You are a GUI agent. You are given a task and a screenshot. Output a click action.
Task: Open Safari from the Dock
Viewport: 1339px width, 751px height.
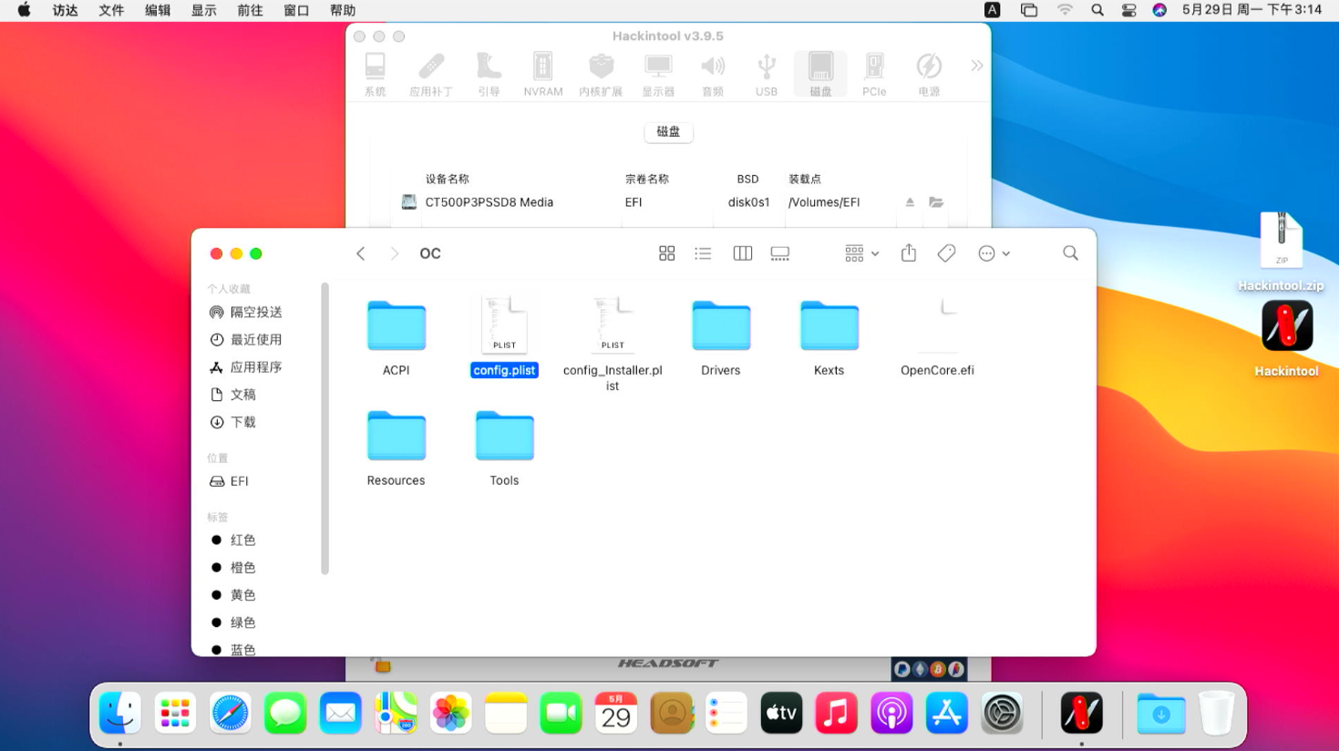[x=230, y=713]
